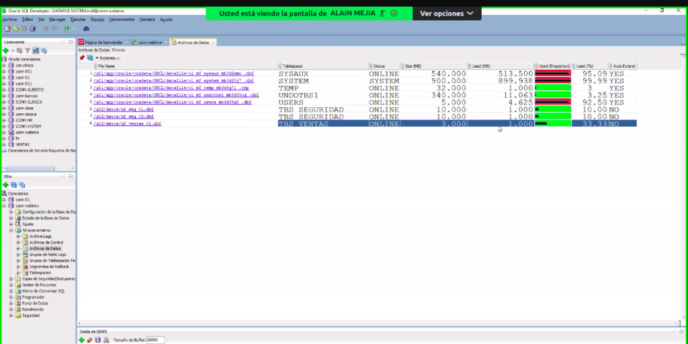Click the Refresh icon next to Acciones
The image size is (688, 344).
[x=89, y=58]
